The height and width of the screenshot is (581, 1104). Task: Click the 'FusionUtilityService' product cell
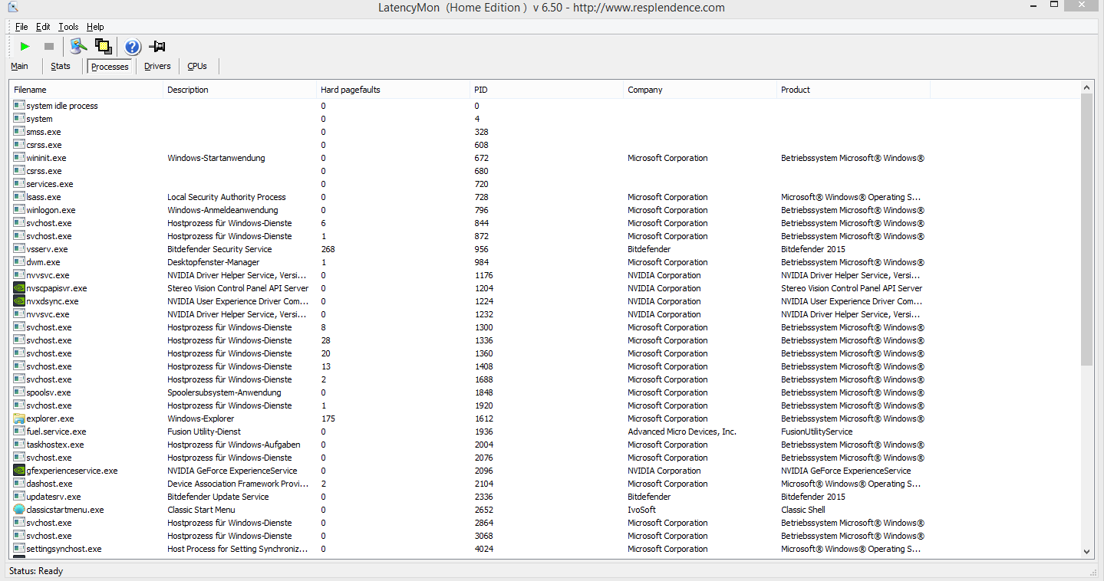pos(816,432)
